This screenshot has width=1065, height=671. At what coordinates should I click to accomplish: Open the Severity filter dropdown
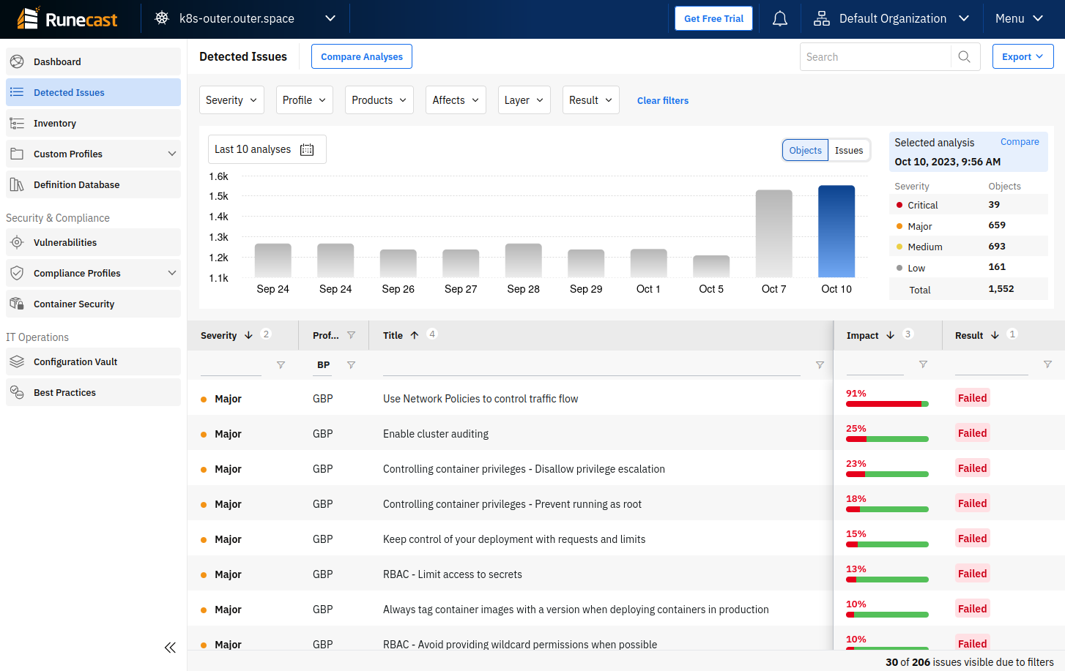point(231,100)
